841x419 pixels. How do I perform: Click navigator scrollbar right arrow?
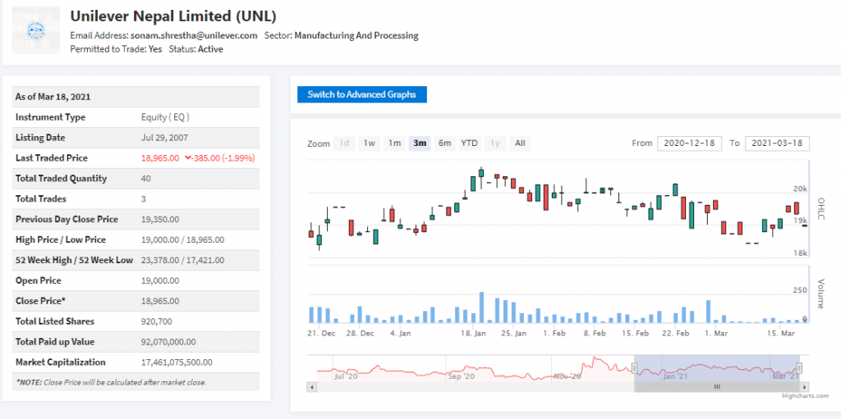point(805,387)
